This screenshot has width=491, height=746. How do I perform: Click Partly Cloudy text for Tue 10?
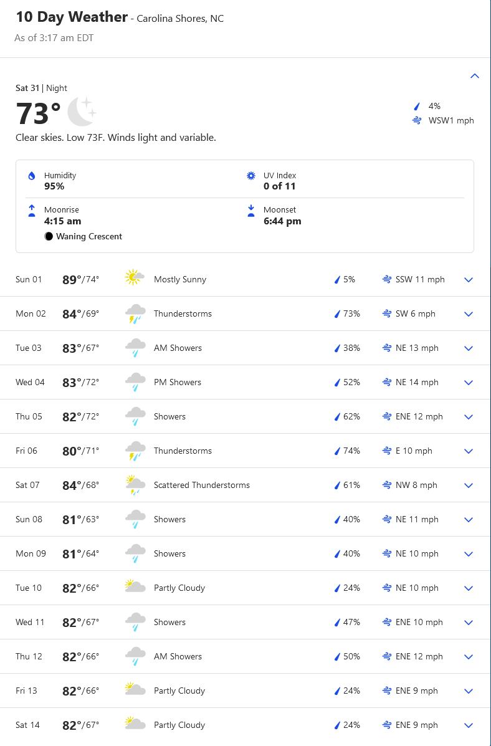tap(179, 588)
